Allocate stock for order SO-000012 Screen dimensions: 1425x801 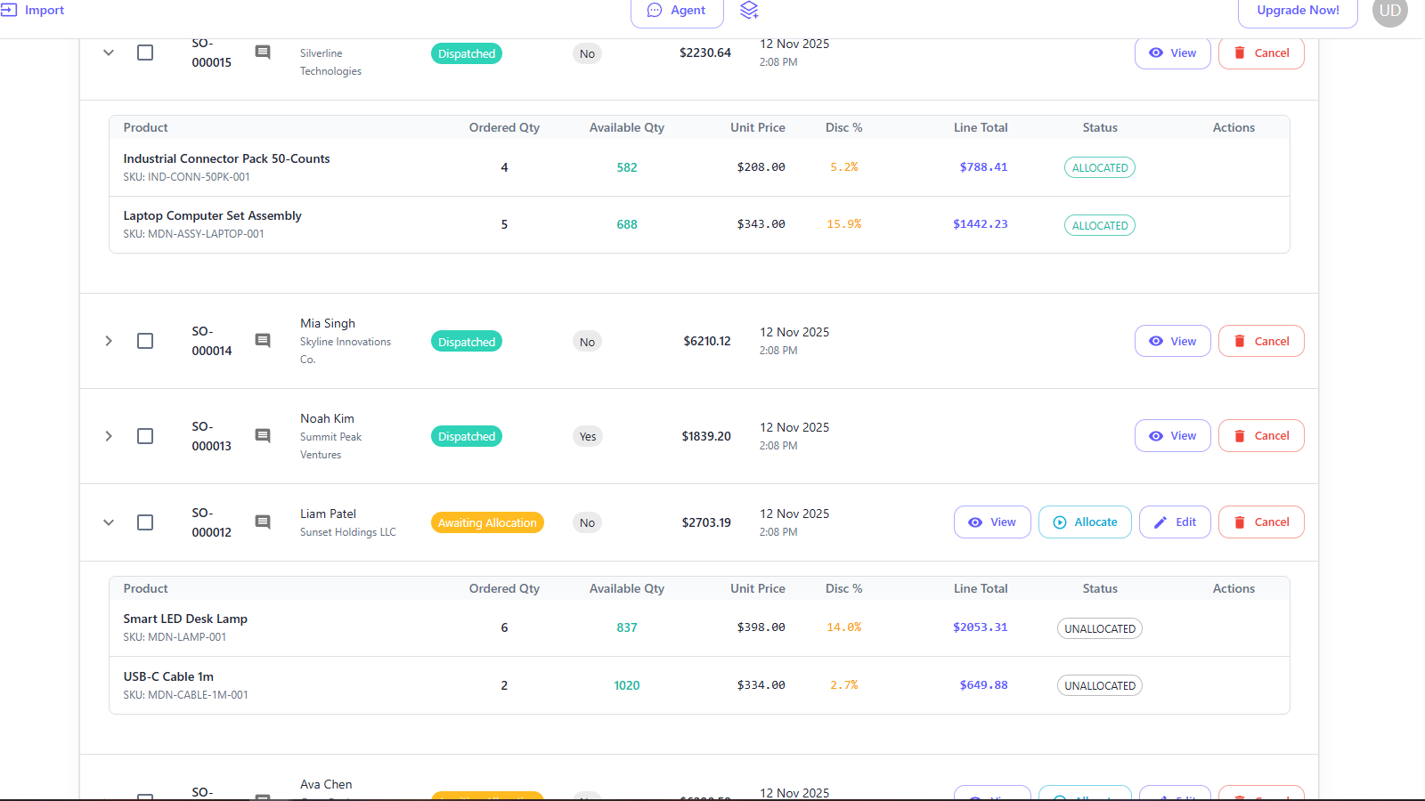coord(1085,522)
